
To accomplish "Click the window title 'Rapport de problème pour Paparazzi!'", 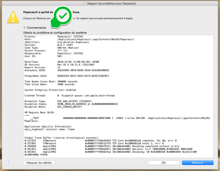I will tap(112, 4).
